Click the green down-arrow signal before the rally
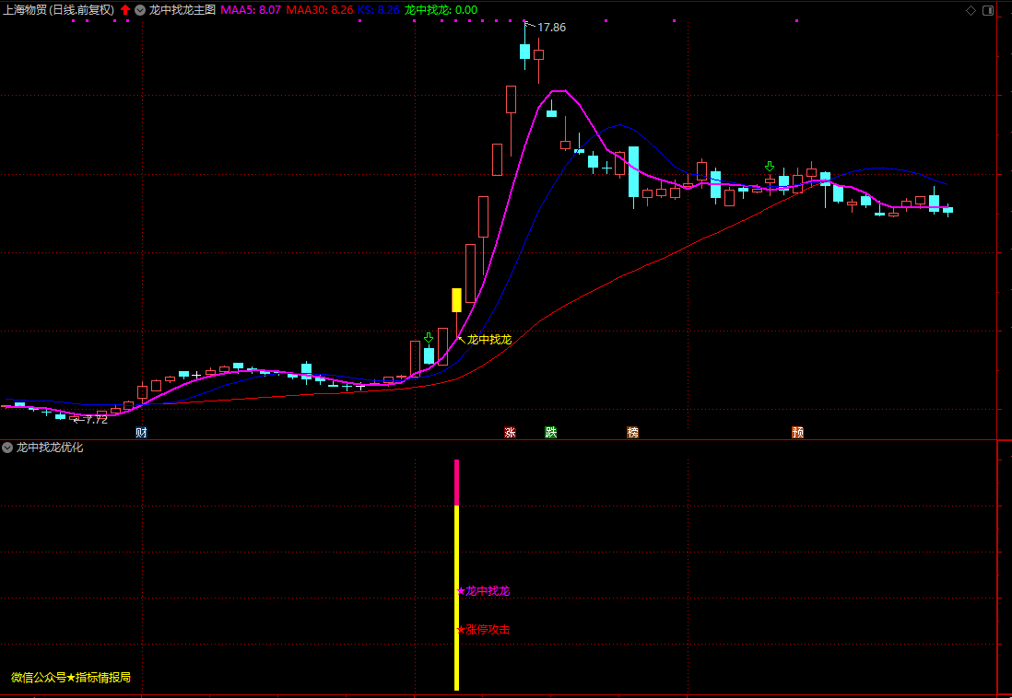1012x698 pixels. point(429,338)
